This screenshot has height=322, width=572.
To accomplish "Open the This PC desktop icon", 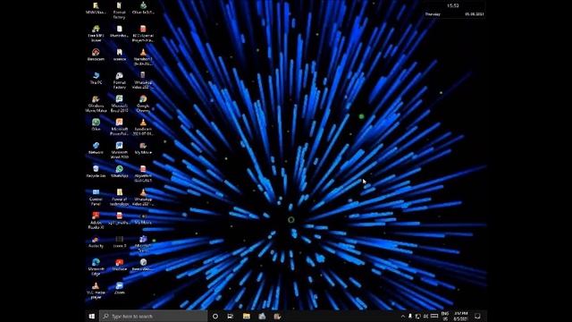I will point(96,78).
